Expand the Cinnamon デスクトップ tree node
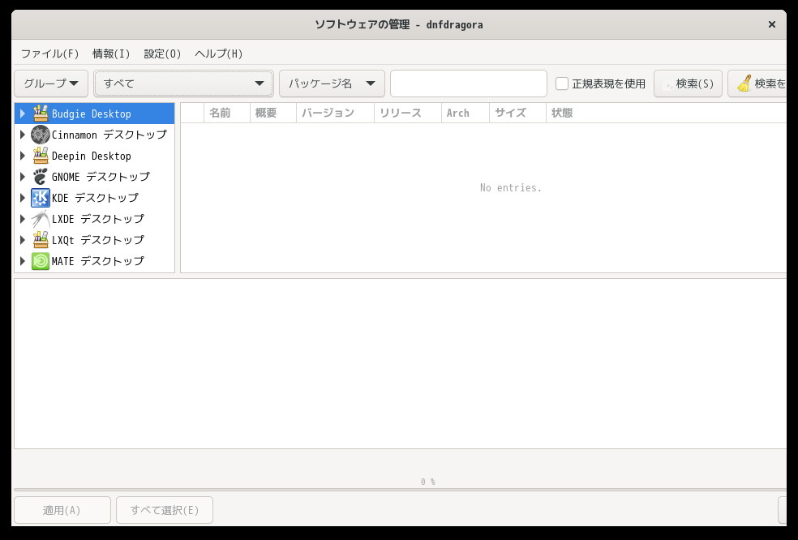 point(23,135)
